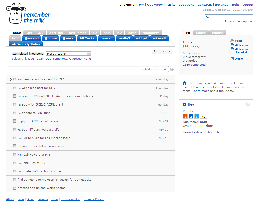Close the Key panel
Viewport: 258px width, 210px height.
click(248, 104)
